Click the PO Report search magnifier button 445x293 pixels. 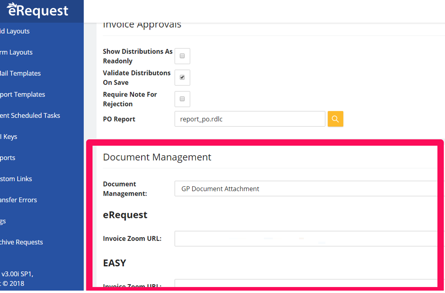[x=335, y=119]
